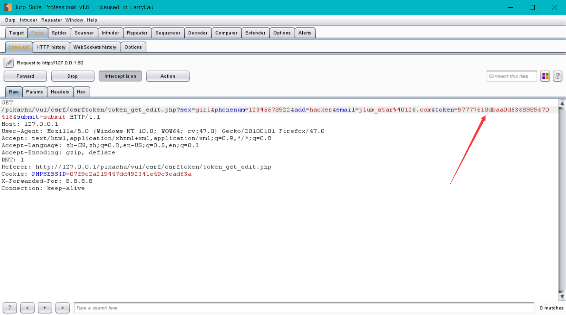Open the main Options tab

tap(282, 33)
